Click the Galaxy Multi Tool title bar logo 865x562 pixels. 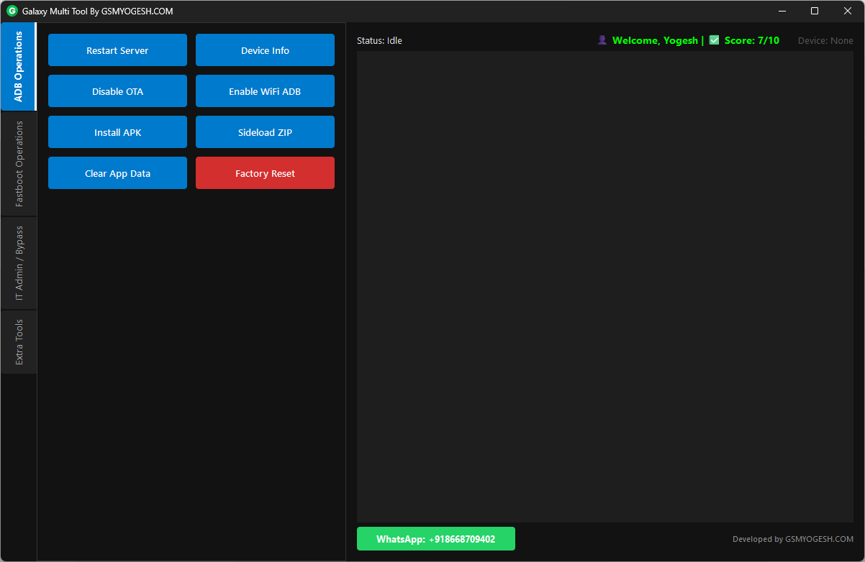(x=12, y=11)
